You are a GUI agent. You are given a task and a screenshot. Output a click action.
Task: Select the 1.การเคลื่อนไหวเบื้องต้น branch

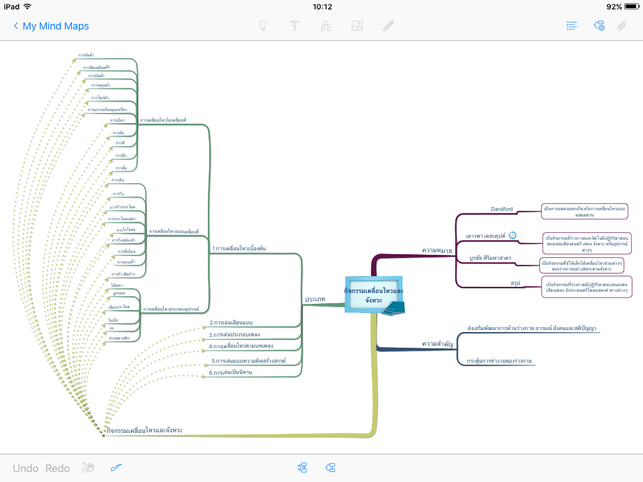click(239, 249)
